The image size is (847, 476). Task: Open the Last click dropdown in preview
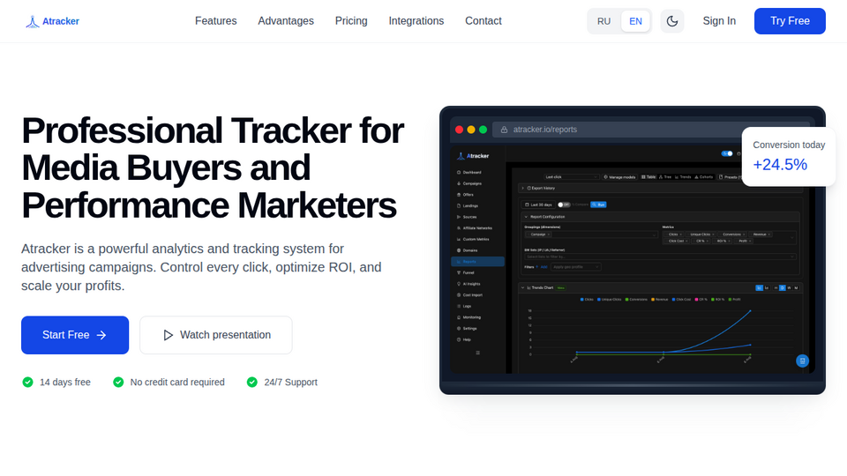[571, 177]
